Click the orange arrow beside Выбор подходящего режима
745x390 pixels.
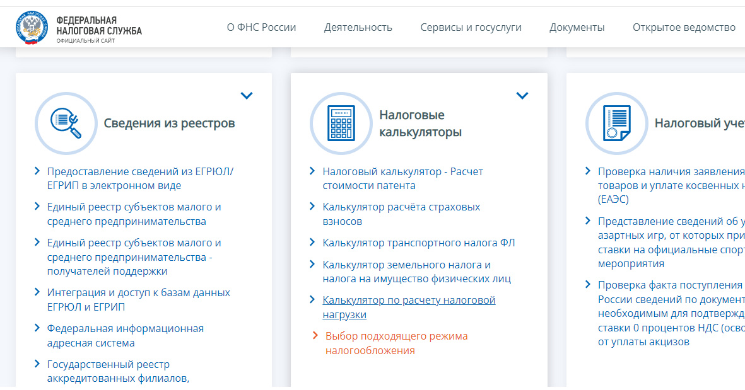click(315, 335)
